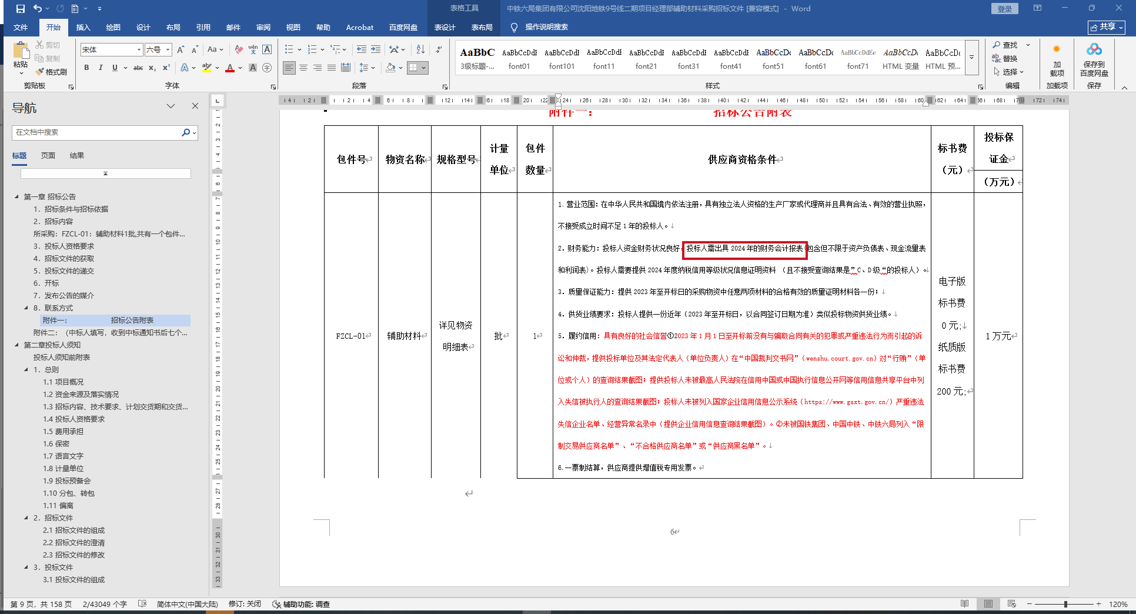Activate the Format Painter (格式刷)
The height and width of the screenshot is (614, 1136).
coord(52,72)
